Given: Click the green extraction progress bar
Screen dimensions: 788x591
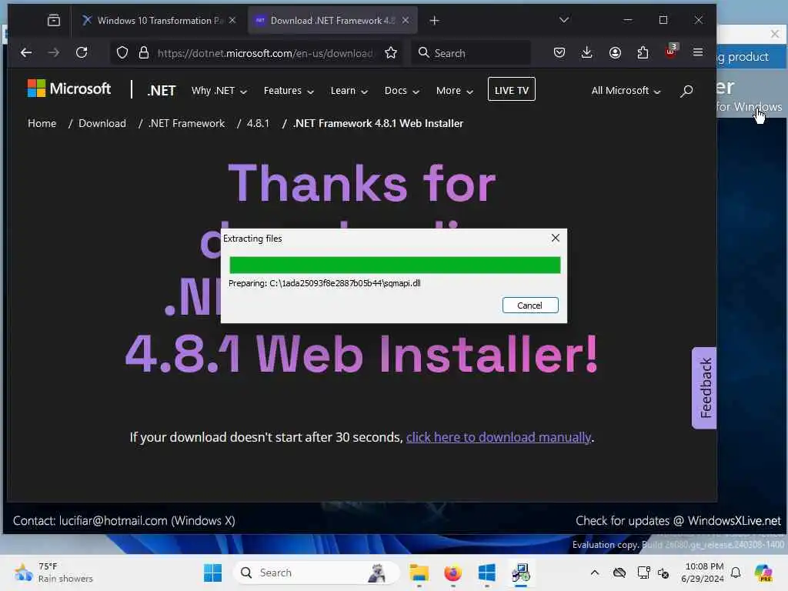Looking at the screenshot, I should point(395,265).
